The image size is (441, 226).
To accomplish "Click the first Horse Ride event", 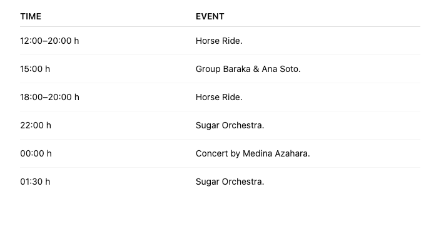I will pyautogui.click(x=219, y=41).
